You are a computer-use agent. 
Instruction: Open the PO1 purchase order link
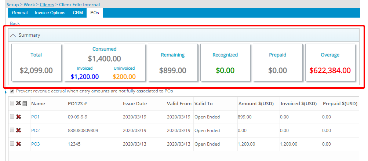(x=35, y=117)
